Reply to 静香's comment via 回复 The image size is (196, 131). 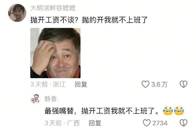pyautogui.click(x=95, y=123)
